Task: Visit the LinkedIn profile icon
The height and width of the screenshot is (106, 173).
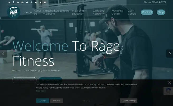Action: 18,2
